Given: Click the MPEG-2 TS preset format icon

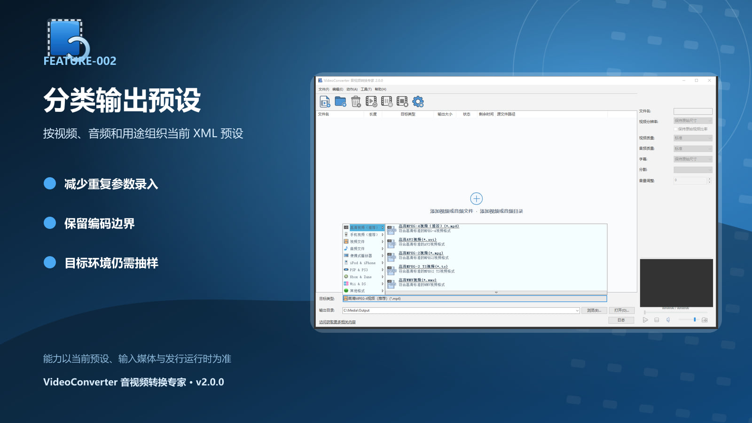Looking at the screenshot, I should coord(391,270).
